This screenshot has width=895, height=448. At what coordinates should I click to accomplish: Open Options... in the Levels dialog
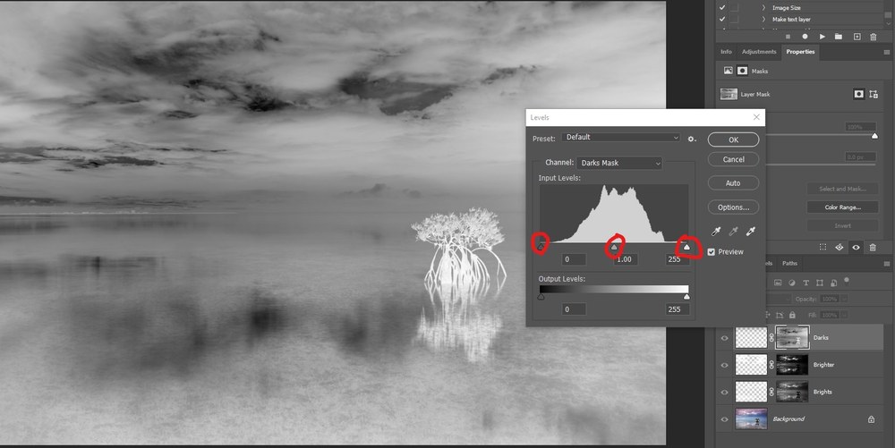click(734, 207)
